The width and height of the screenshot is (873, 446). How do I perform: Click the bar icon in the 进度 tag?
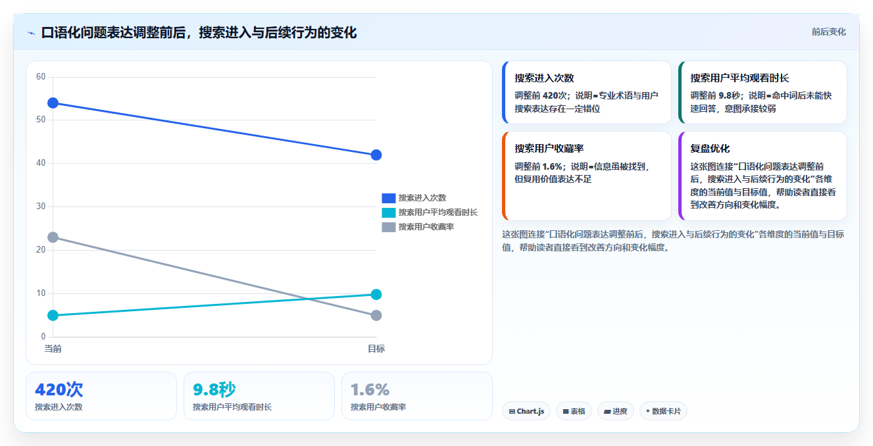coord(607,412)
